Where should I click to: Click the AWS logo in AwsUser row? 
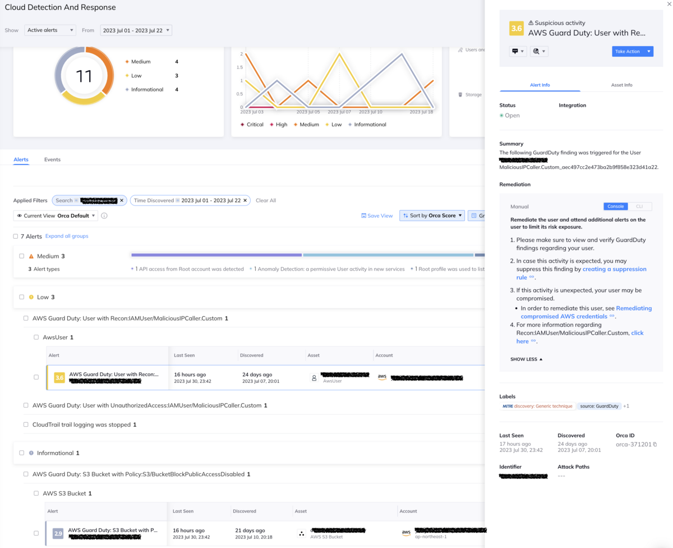coord(382,377)
